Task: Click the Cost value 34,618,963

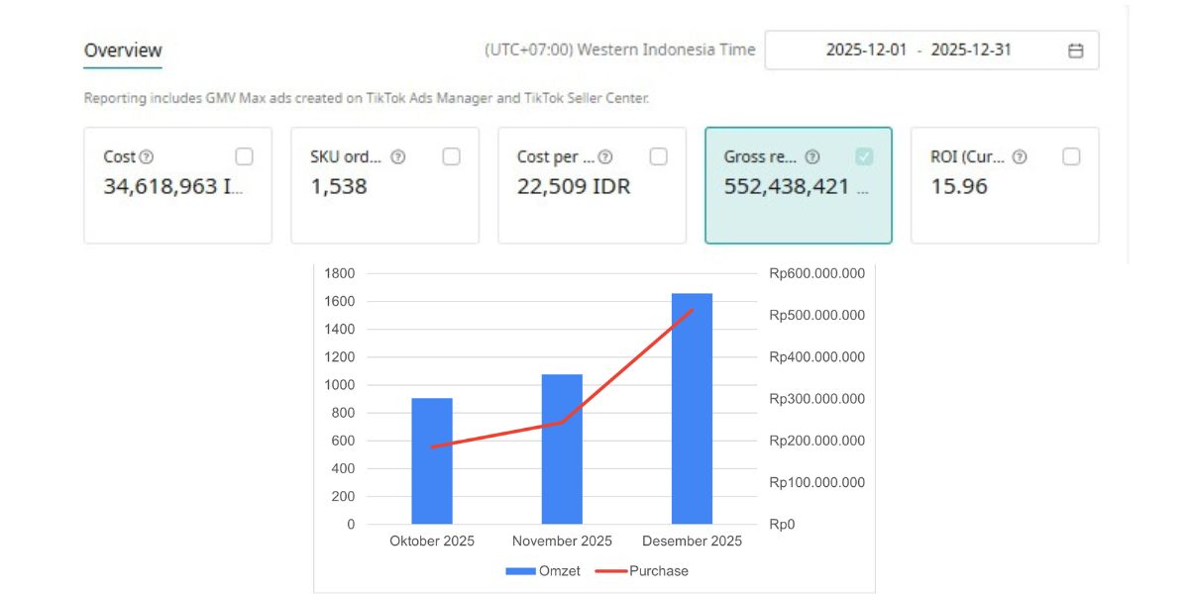Action: 173,186
